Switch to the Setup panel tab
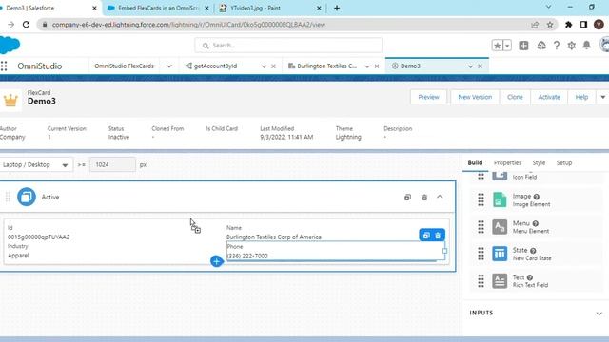 [564, 162]
